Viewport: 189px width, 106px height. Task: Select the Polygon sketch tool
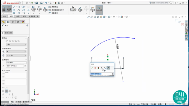tap(19, 13)
